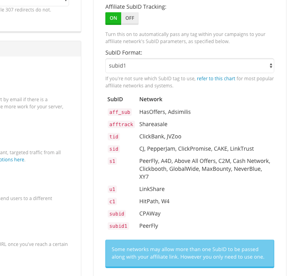This screenshot has height=276, width=292.
Task: Pick the sid SubID tag
Action: click(x=114, y=149)
